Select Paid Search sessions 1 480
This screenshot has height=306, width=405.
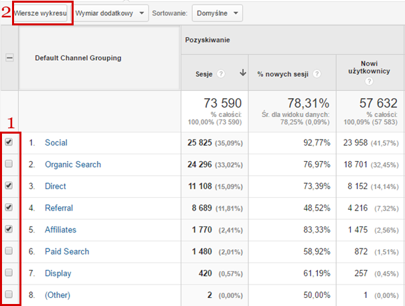tap(201, 251)
